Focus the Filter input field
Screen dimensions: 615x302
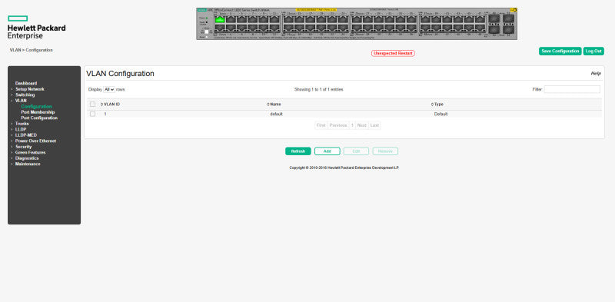pyautogui.click(x=572, y=89)
